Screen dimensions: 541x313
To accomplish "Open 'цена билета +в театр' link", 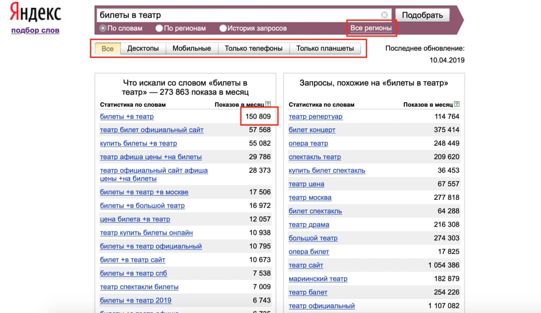I will click(x=135, y=219).
